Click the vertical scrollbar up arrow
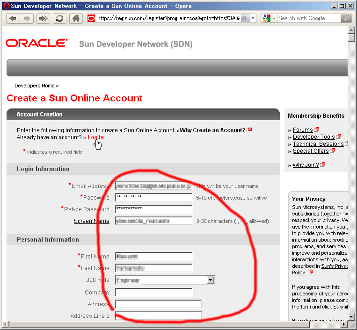The width and height of the screenshot is (357, 330). coord(351,30)
